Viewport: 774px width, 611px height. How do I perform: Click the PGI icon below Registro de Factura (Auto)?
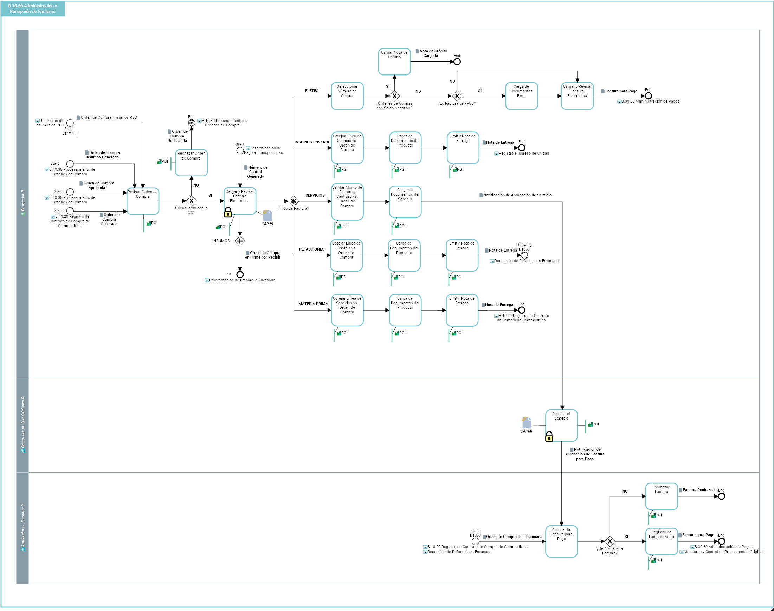[x=653, y=560]
